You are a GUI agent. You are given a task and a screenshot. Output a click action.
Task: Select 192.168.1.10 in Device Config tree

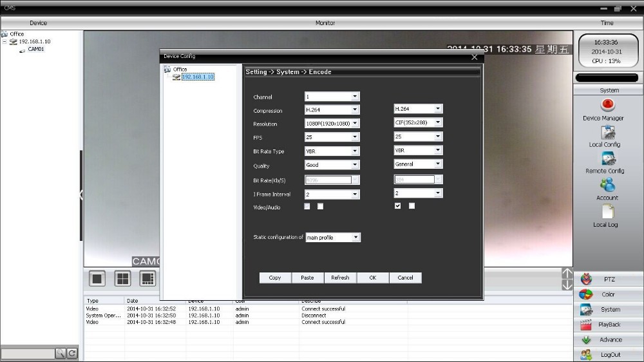point(197,77)
